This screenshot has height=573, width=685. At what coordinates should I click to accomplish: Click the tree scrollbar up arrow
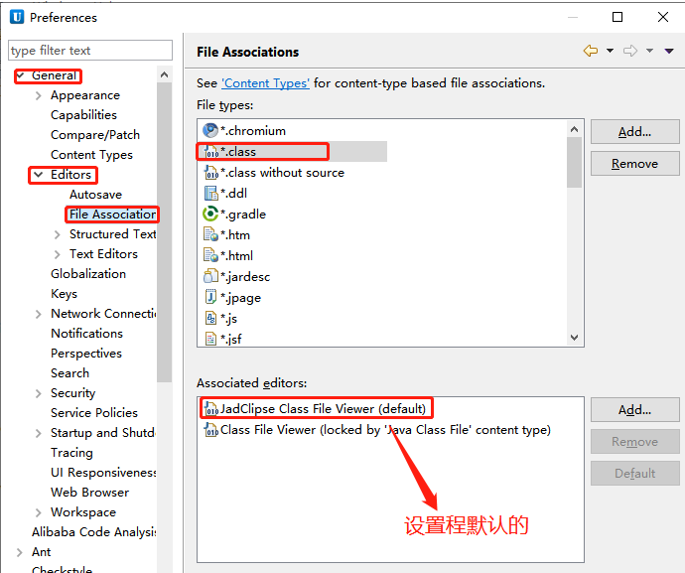(x=164, y=74)
